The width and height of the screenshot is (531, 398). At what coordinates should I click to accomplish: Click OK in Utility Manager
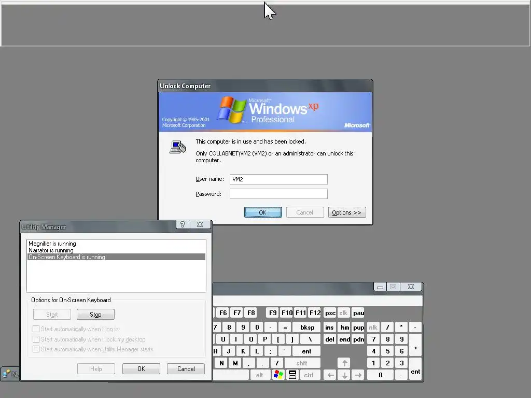tap(141, 368)
